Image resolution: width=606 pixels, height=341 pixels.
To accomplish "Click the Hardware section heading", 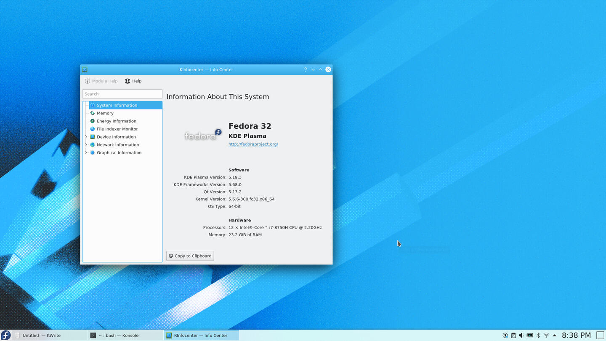I will [x=239, y=220].
